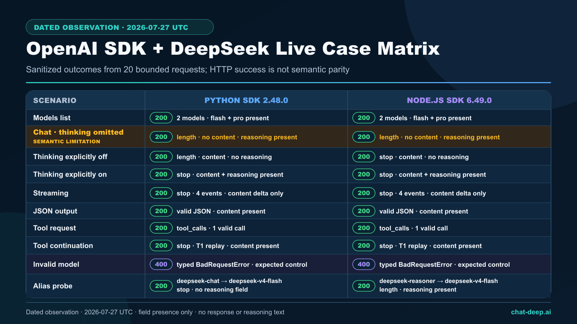This screenshot has height=324, width=577.
Task: Click 'length · reasoning present' in Alias probe row
Action: coord(418,289)
